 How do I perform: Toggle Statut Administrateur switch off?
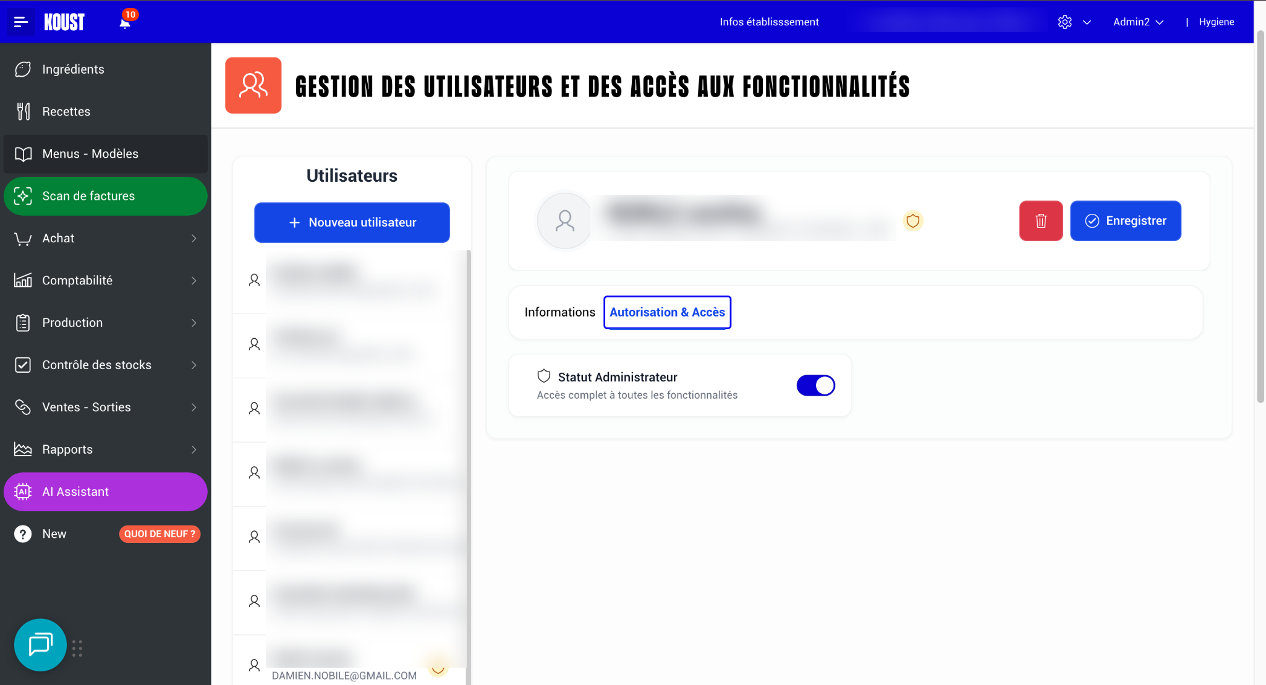click(815, 385)
